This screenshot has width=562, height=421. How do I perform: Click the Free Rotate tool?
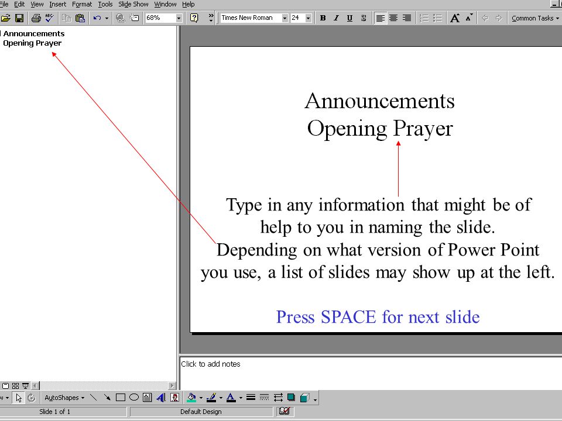coord(32,398)
